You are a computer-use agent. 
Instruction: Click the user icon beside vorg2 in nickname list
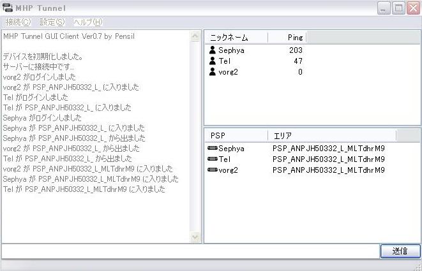[213, 71]
